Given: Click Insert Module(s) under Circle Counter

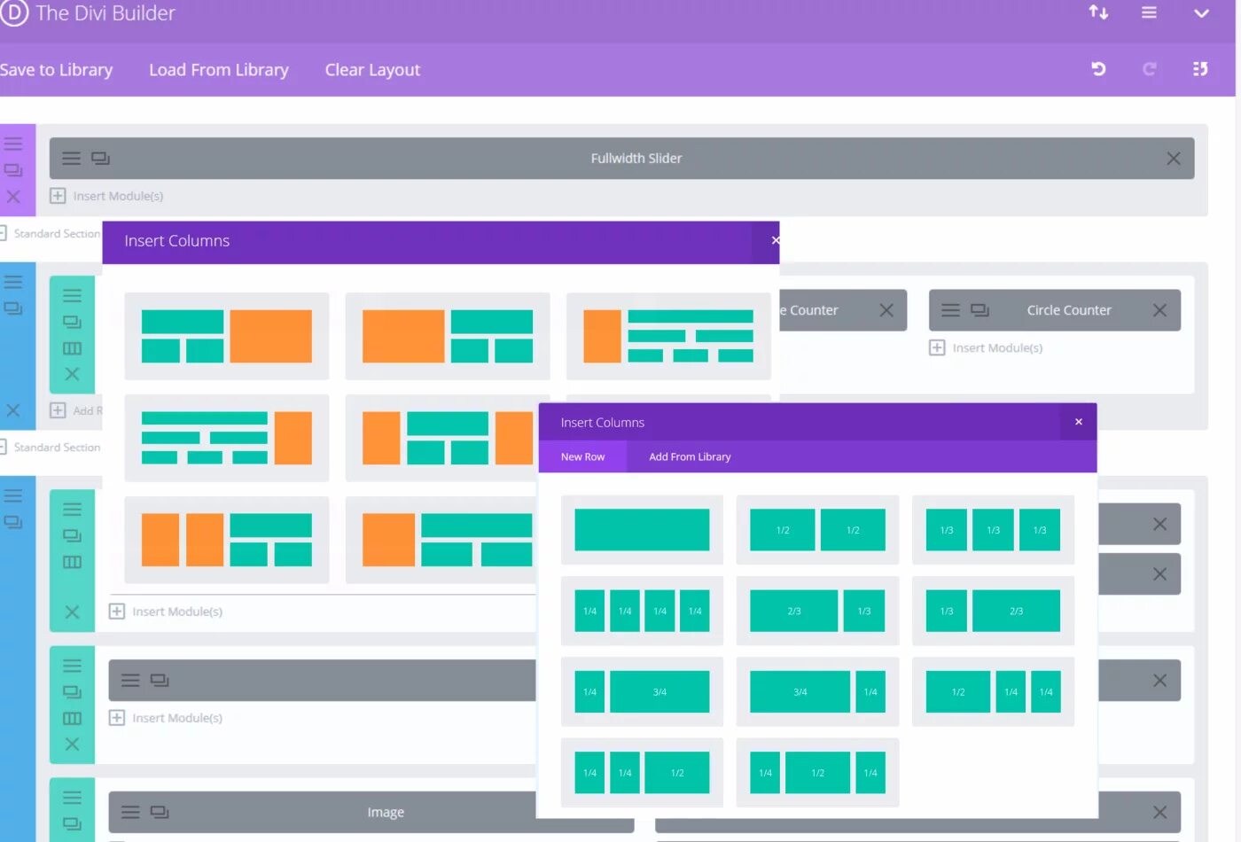Looking at the screenshot, I should tap(986, 347).
